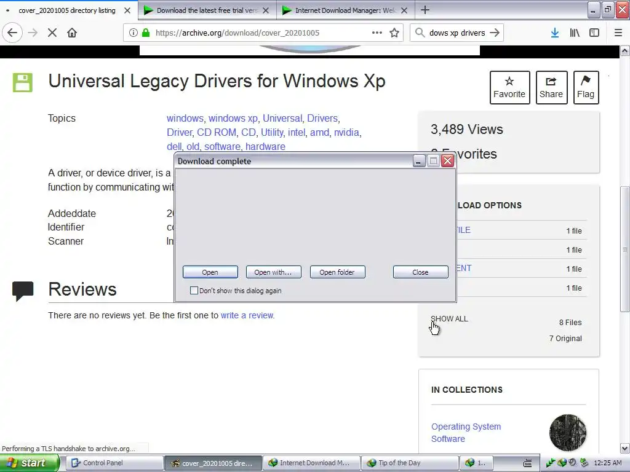Click the search box with 'dows xp drivers'

457,33
